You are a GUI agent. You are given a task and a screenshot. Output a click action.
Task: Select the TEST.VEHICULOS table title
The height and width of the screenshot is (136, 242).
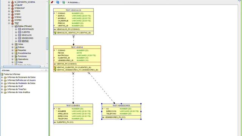pos(73,10)
